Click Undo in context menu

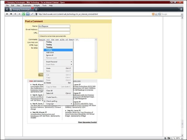click(58, 68)
